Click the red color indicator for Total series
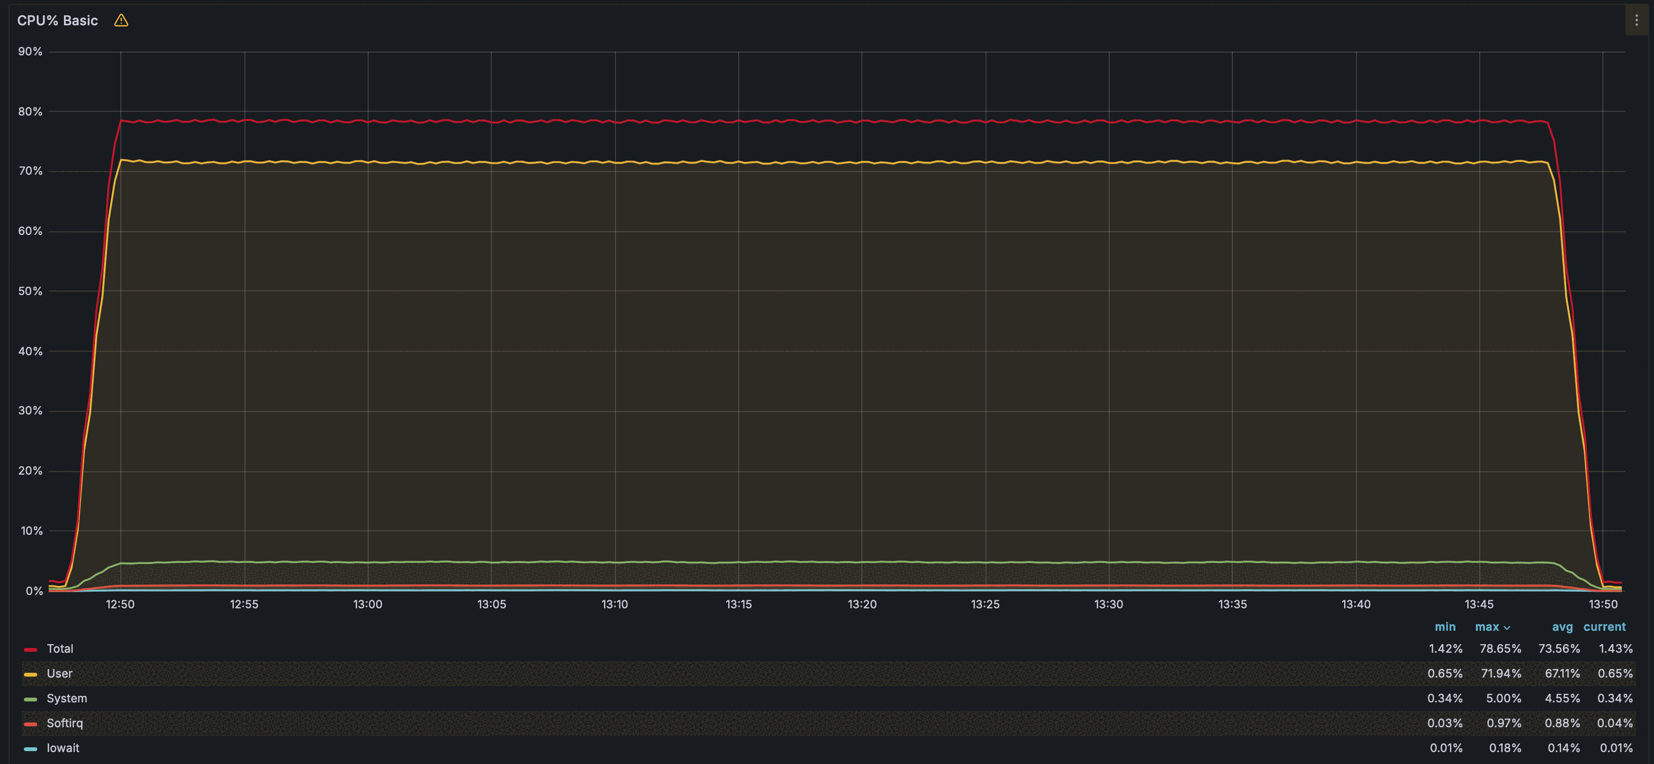The height and width of the screenshot is (764, 1654). (30, 648)
